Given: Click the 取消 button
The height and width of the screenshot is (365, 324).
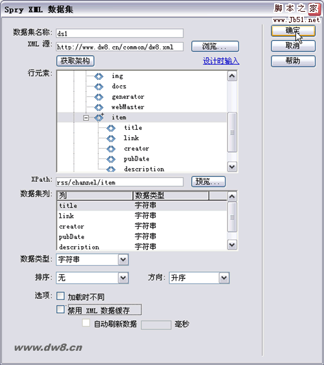Looking at the screenshot, I should click(x=293, y=46).
